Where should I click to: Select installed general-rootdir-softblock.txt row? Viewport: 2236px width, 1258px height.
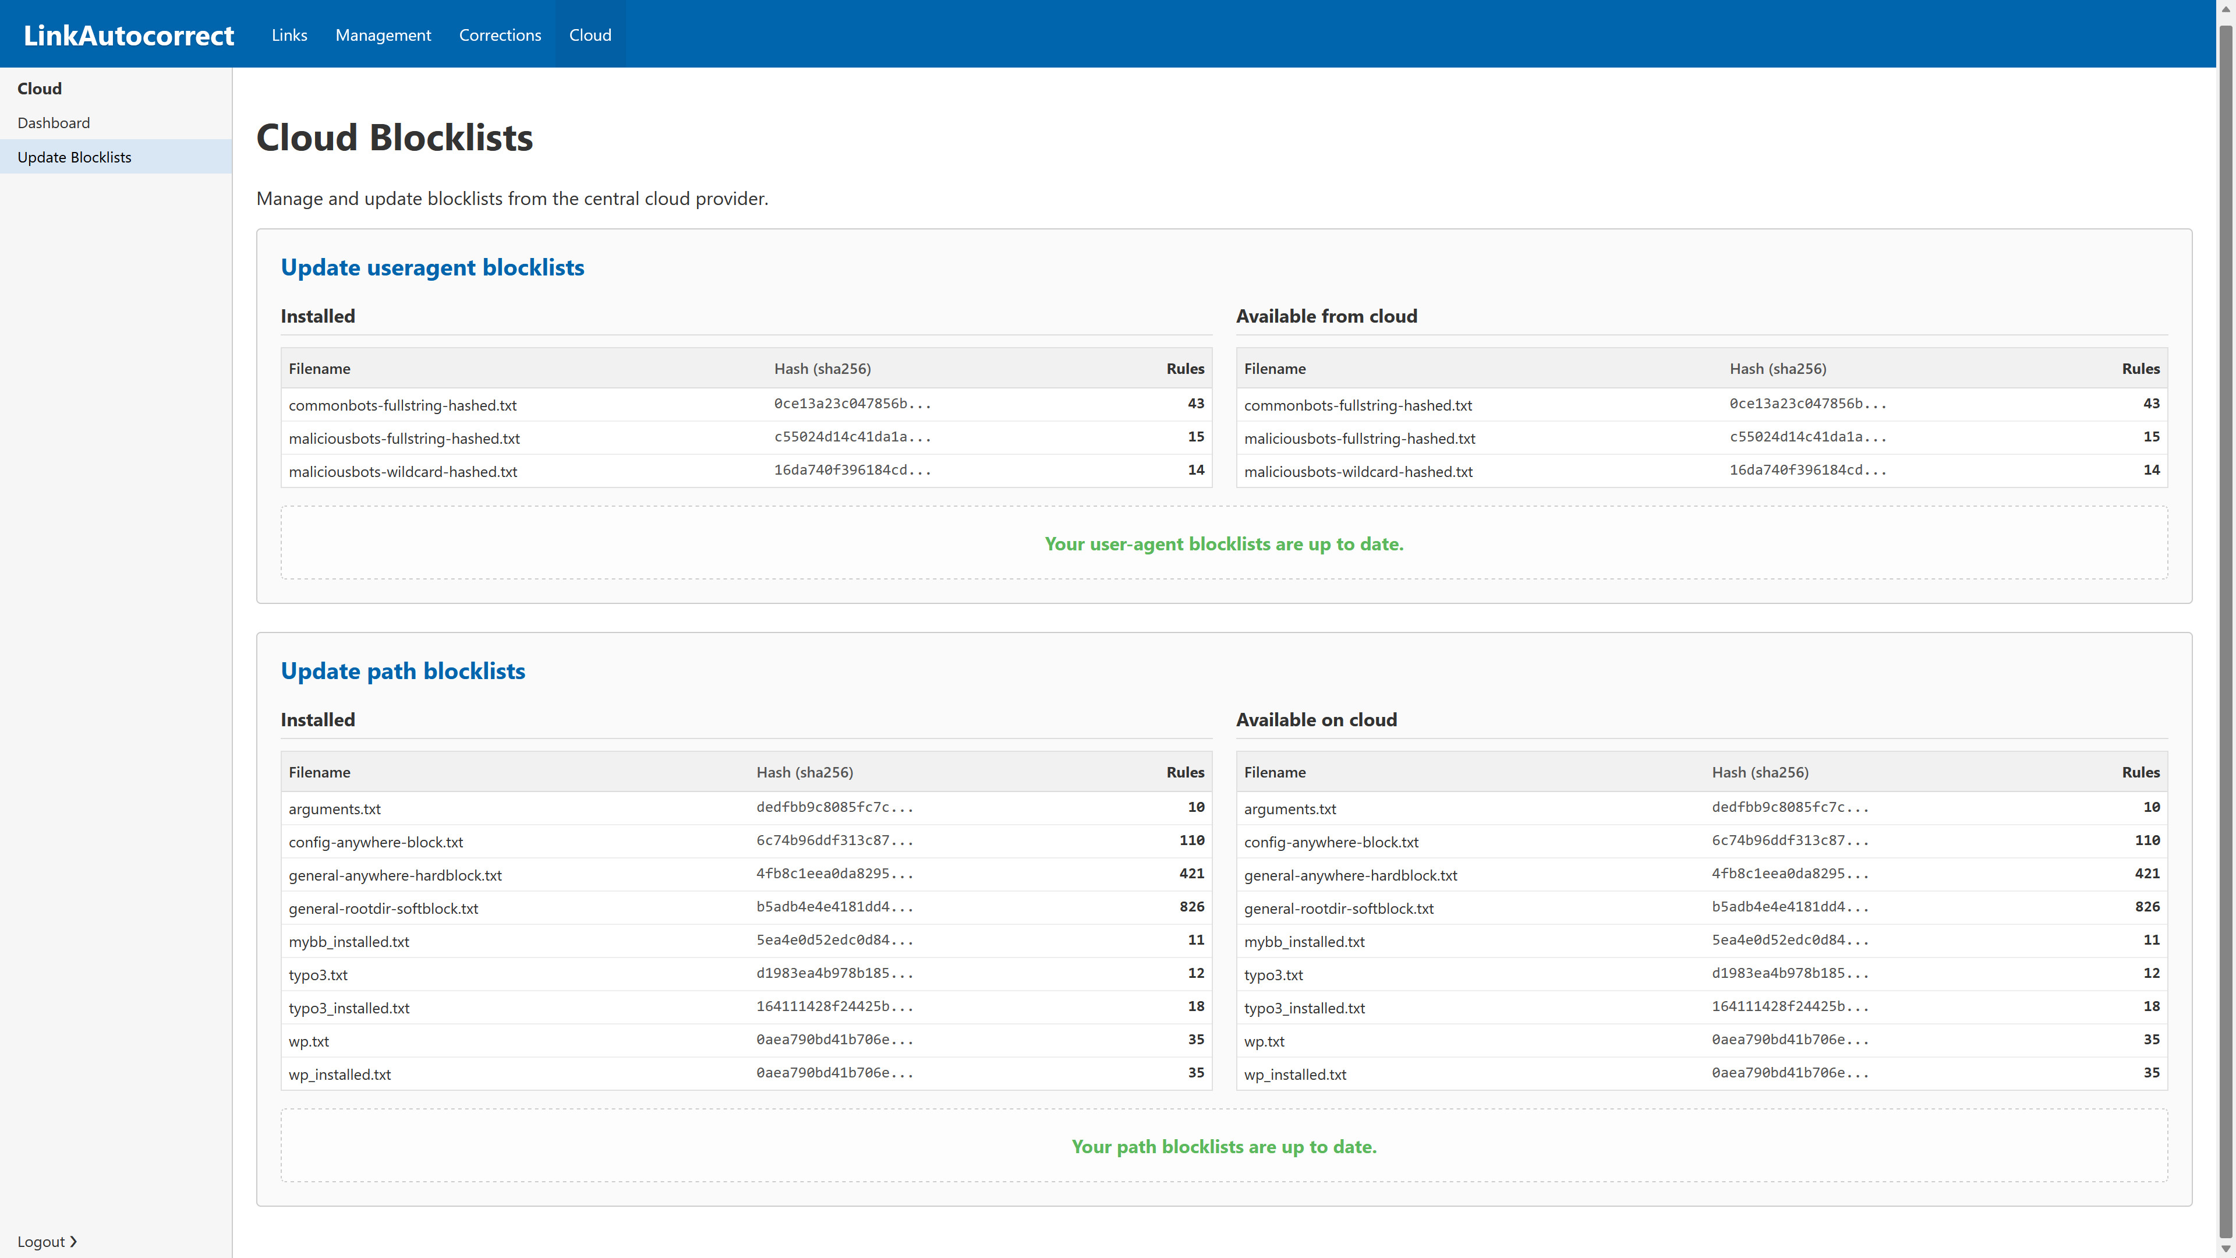tap(746, 908)
